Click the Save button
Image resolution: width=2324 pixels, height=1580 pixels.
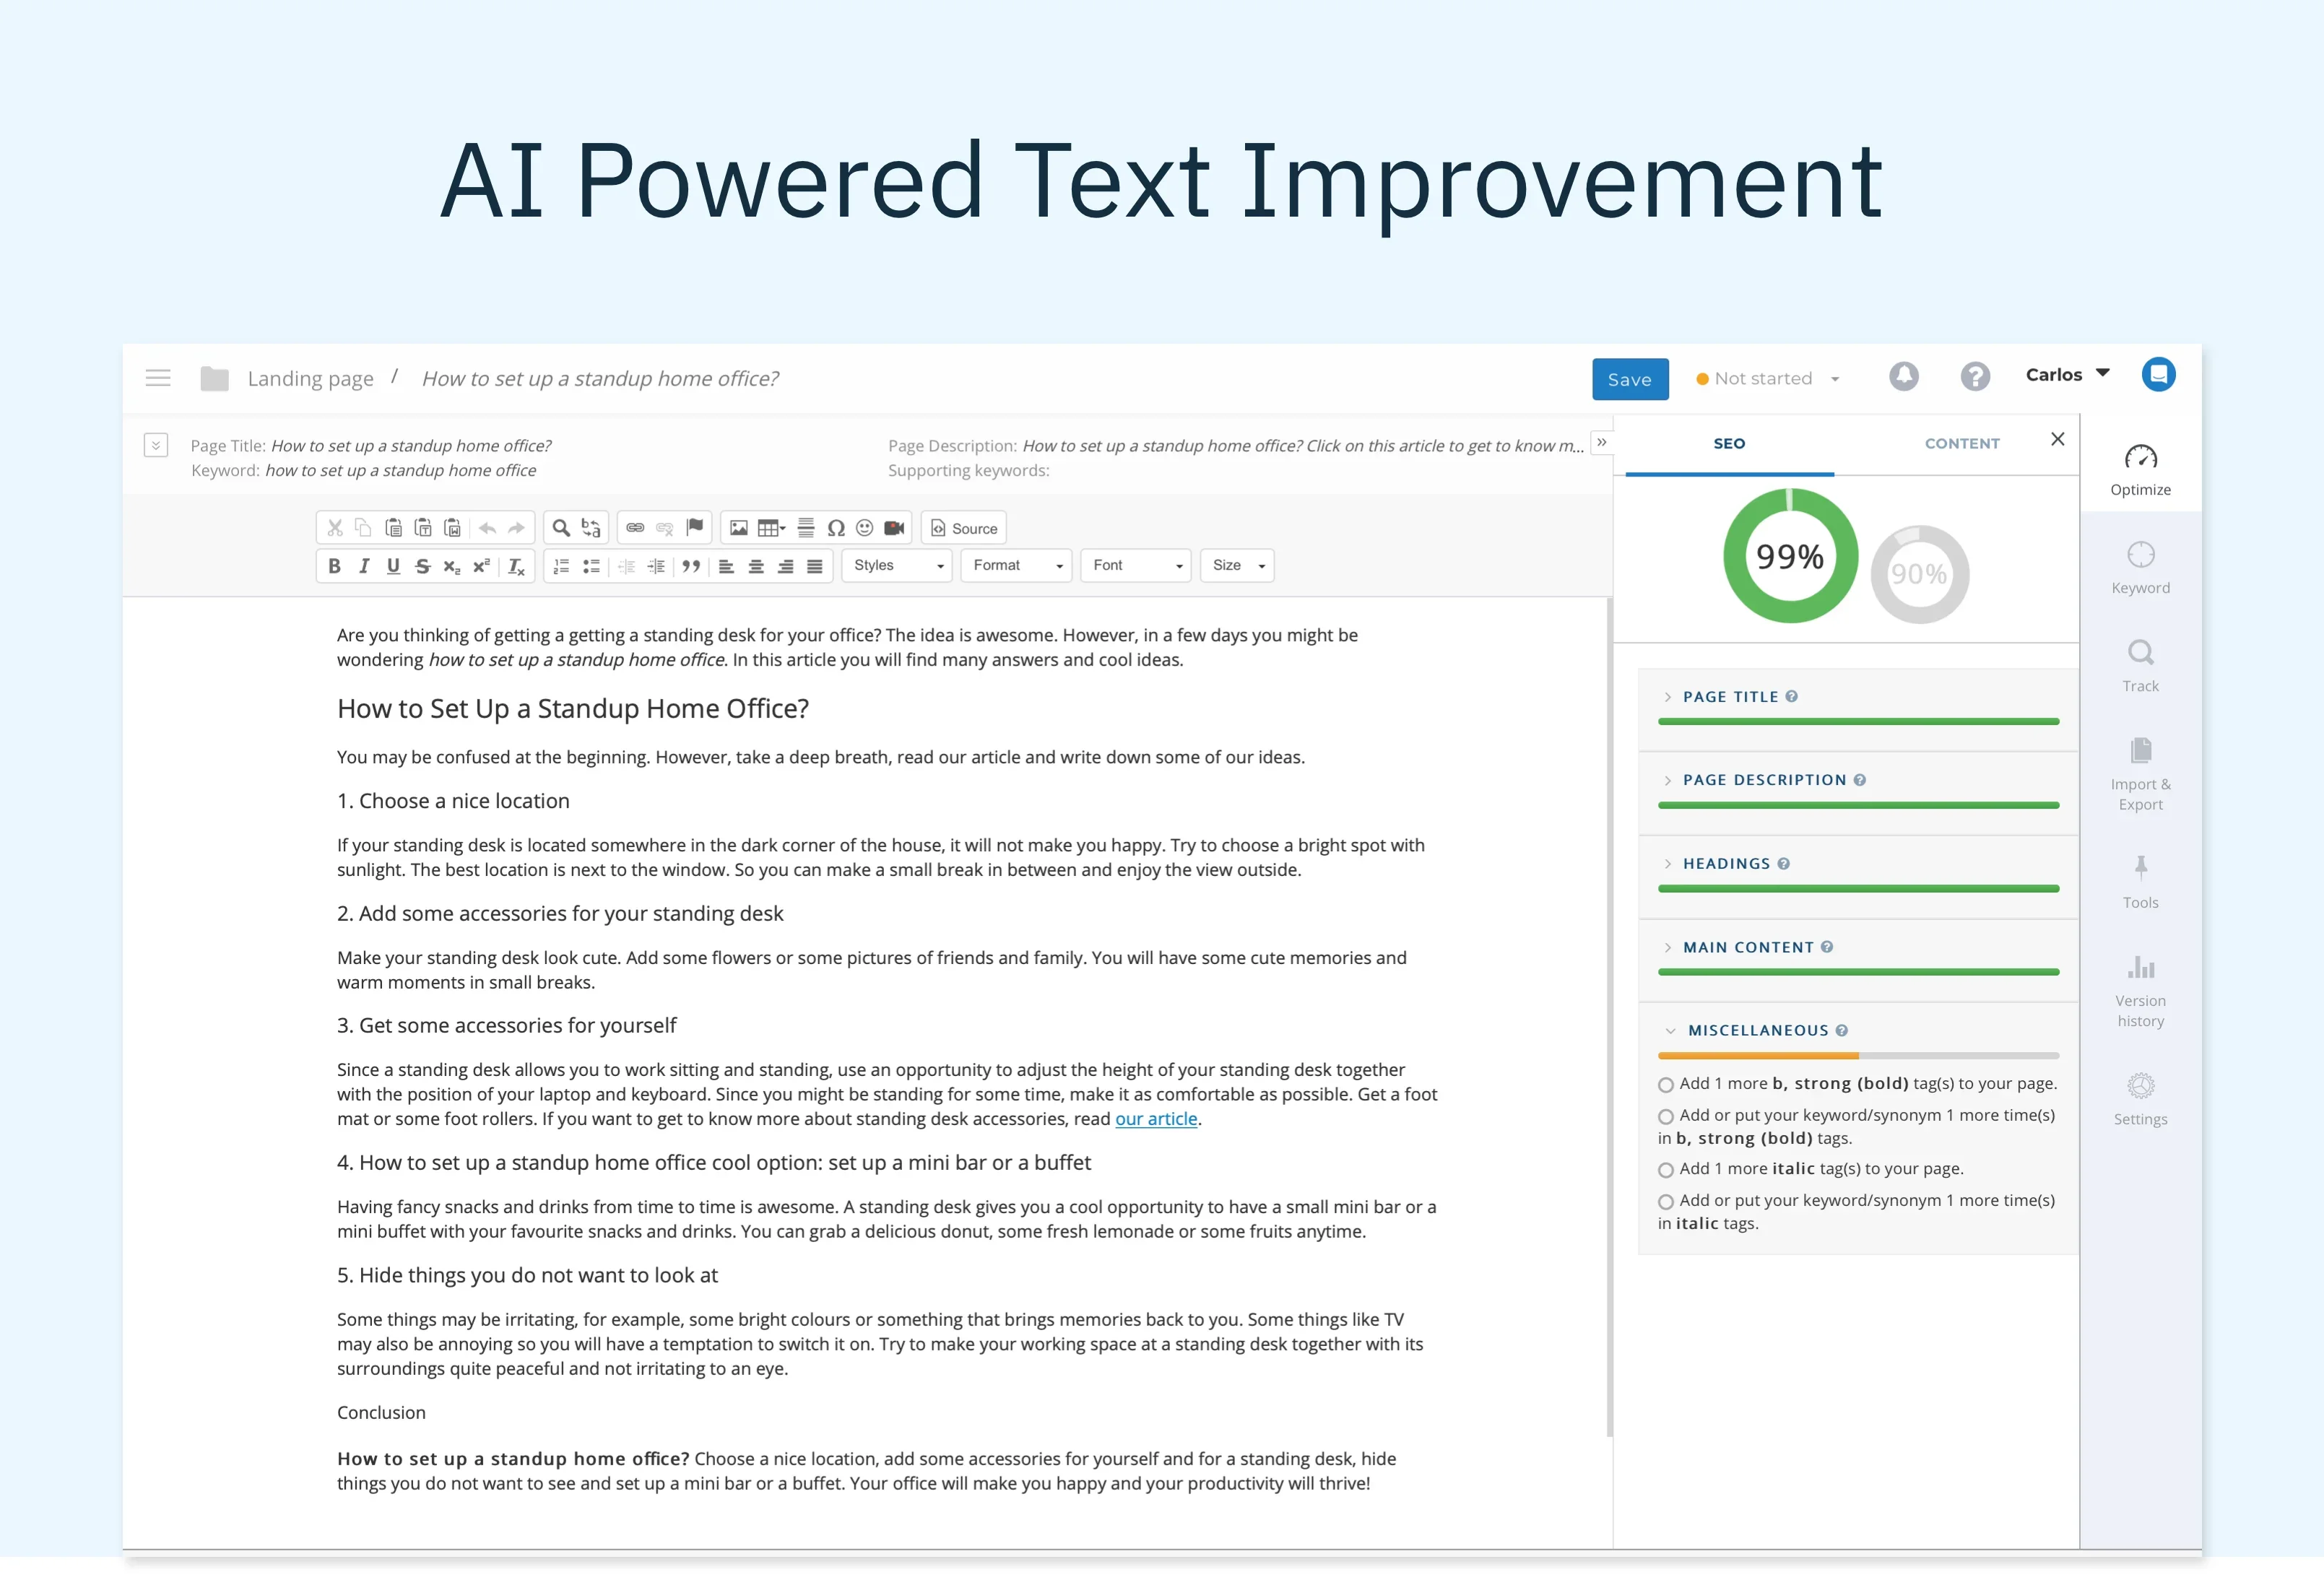[x=1629, y=379]
